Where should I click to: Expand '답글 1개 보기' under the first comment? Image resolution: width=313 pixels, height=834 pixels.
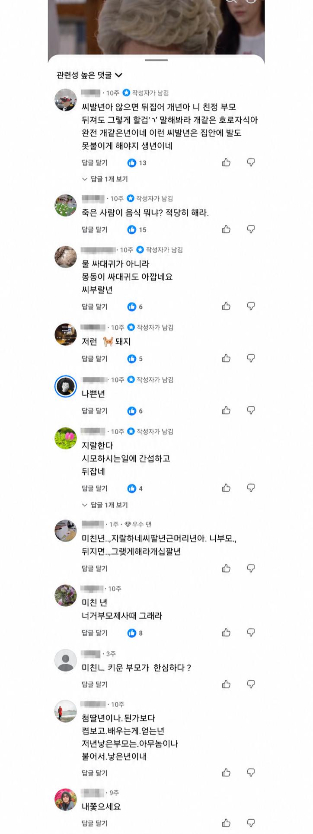(x=105, y=179)
